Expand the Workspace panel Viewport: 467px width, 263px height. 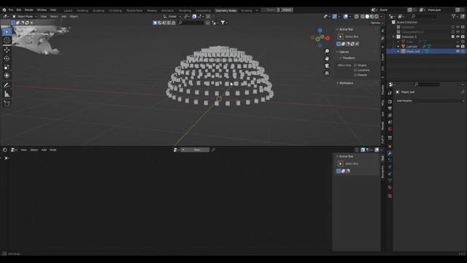pyautogui.click(x=337, y=83)
